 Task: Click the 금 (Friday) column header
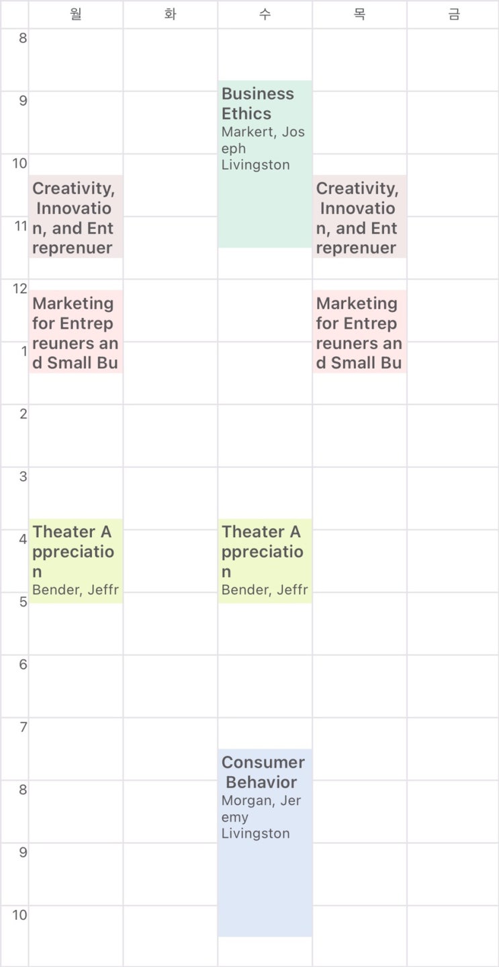(454, 14)
